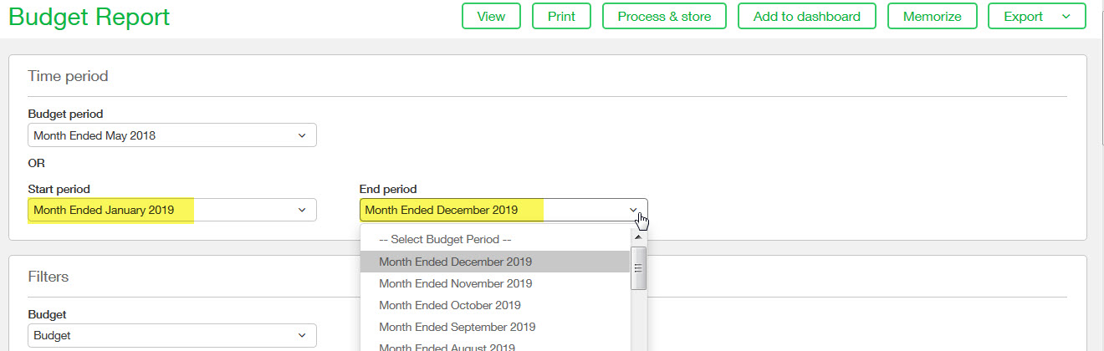The image size is (1104, 351).
Task: Click the End period chevron arrow
Action: click(x=634, y=210)
